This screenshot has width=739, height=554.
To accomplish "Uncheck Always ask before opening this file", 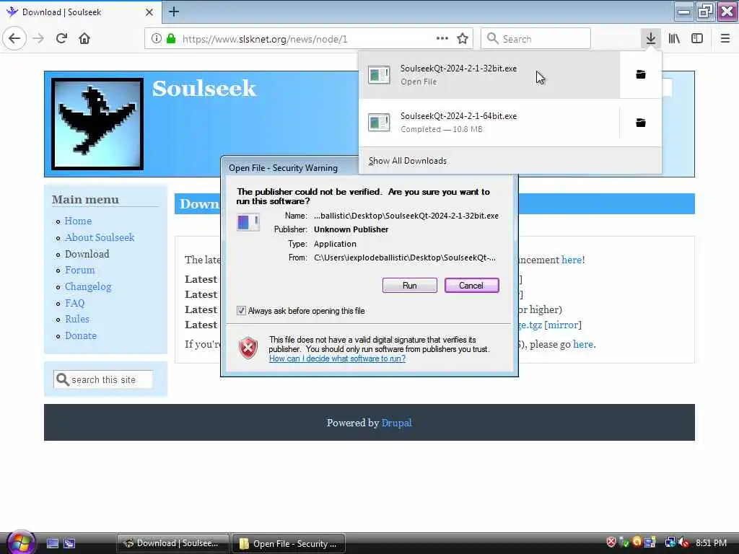I will (x=241, y=311).
